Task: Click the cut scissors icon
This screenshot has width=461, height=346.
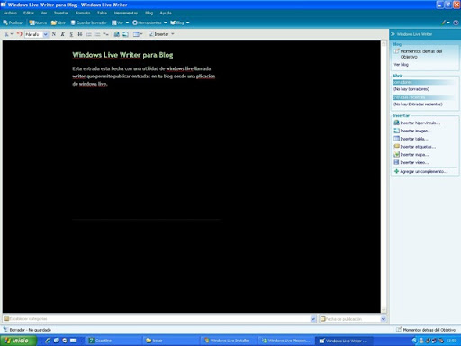Action: click(x=6, y=34)
